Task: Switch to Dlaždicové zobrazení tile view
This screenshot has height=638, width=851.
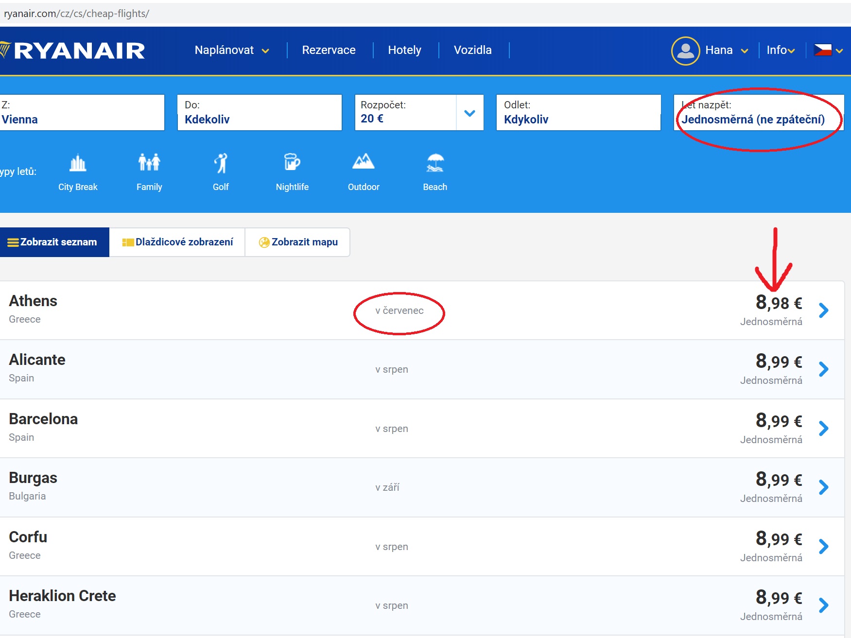Action: (177, 242)
